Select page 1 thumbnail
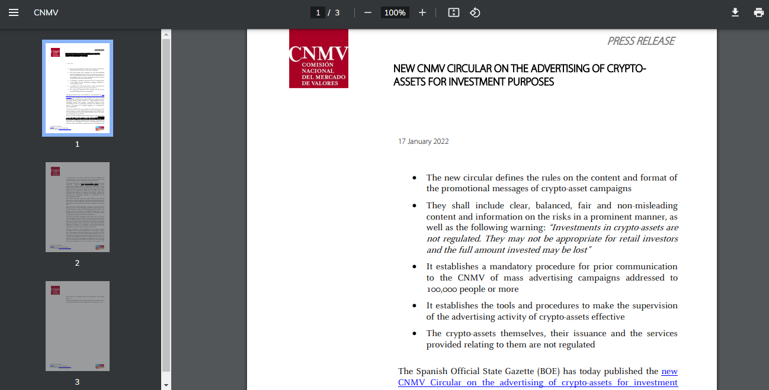769x390 pixels. [x=78, y=88]
